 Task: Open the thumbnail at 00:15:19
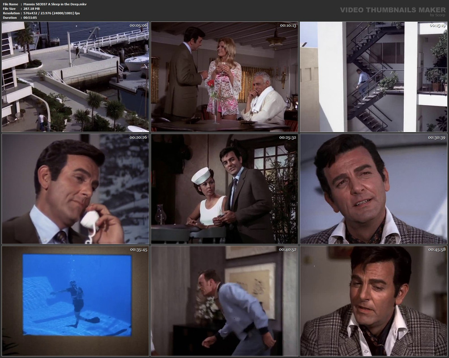374,77
